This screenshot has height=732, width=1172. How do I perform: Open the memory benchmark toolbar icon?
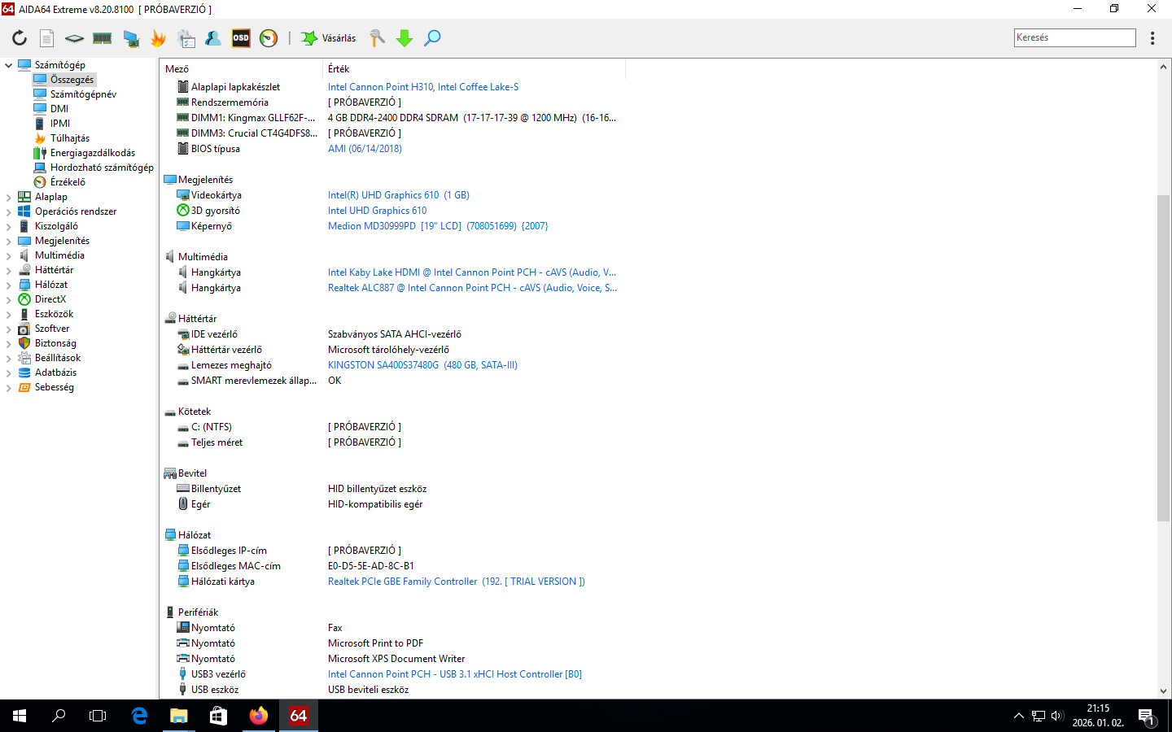point(102,37)
